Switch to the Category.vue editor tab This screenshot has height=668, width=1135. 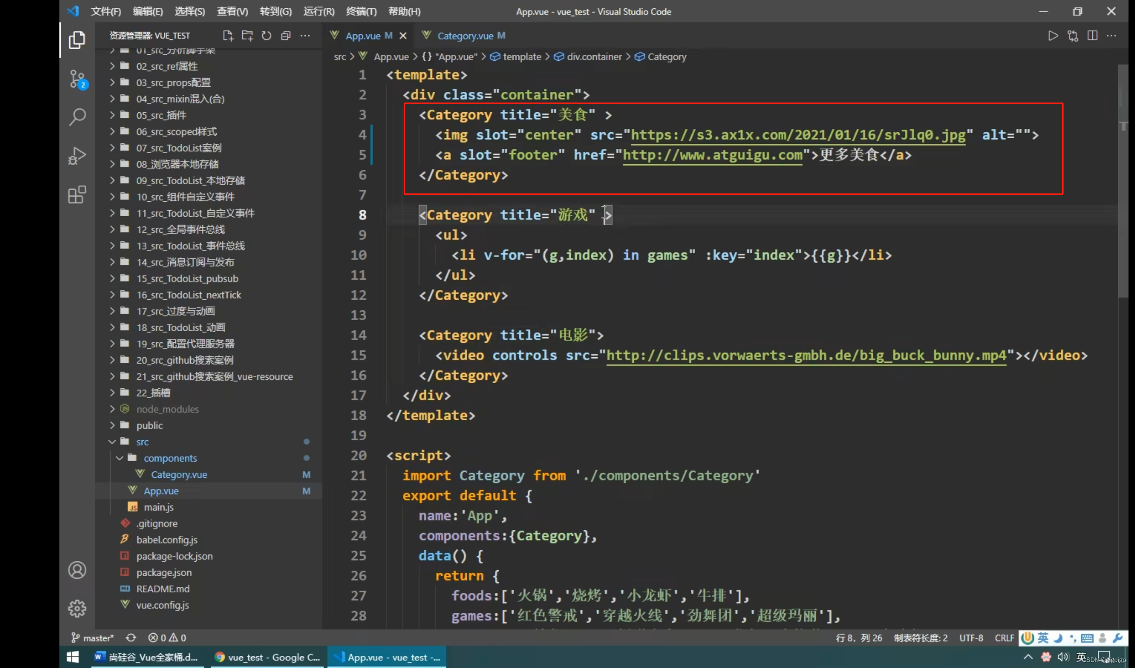(x=464, y=36)
